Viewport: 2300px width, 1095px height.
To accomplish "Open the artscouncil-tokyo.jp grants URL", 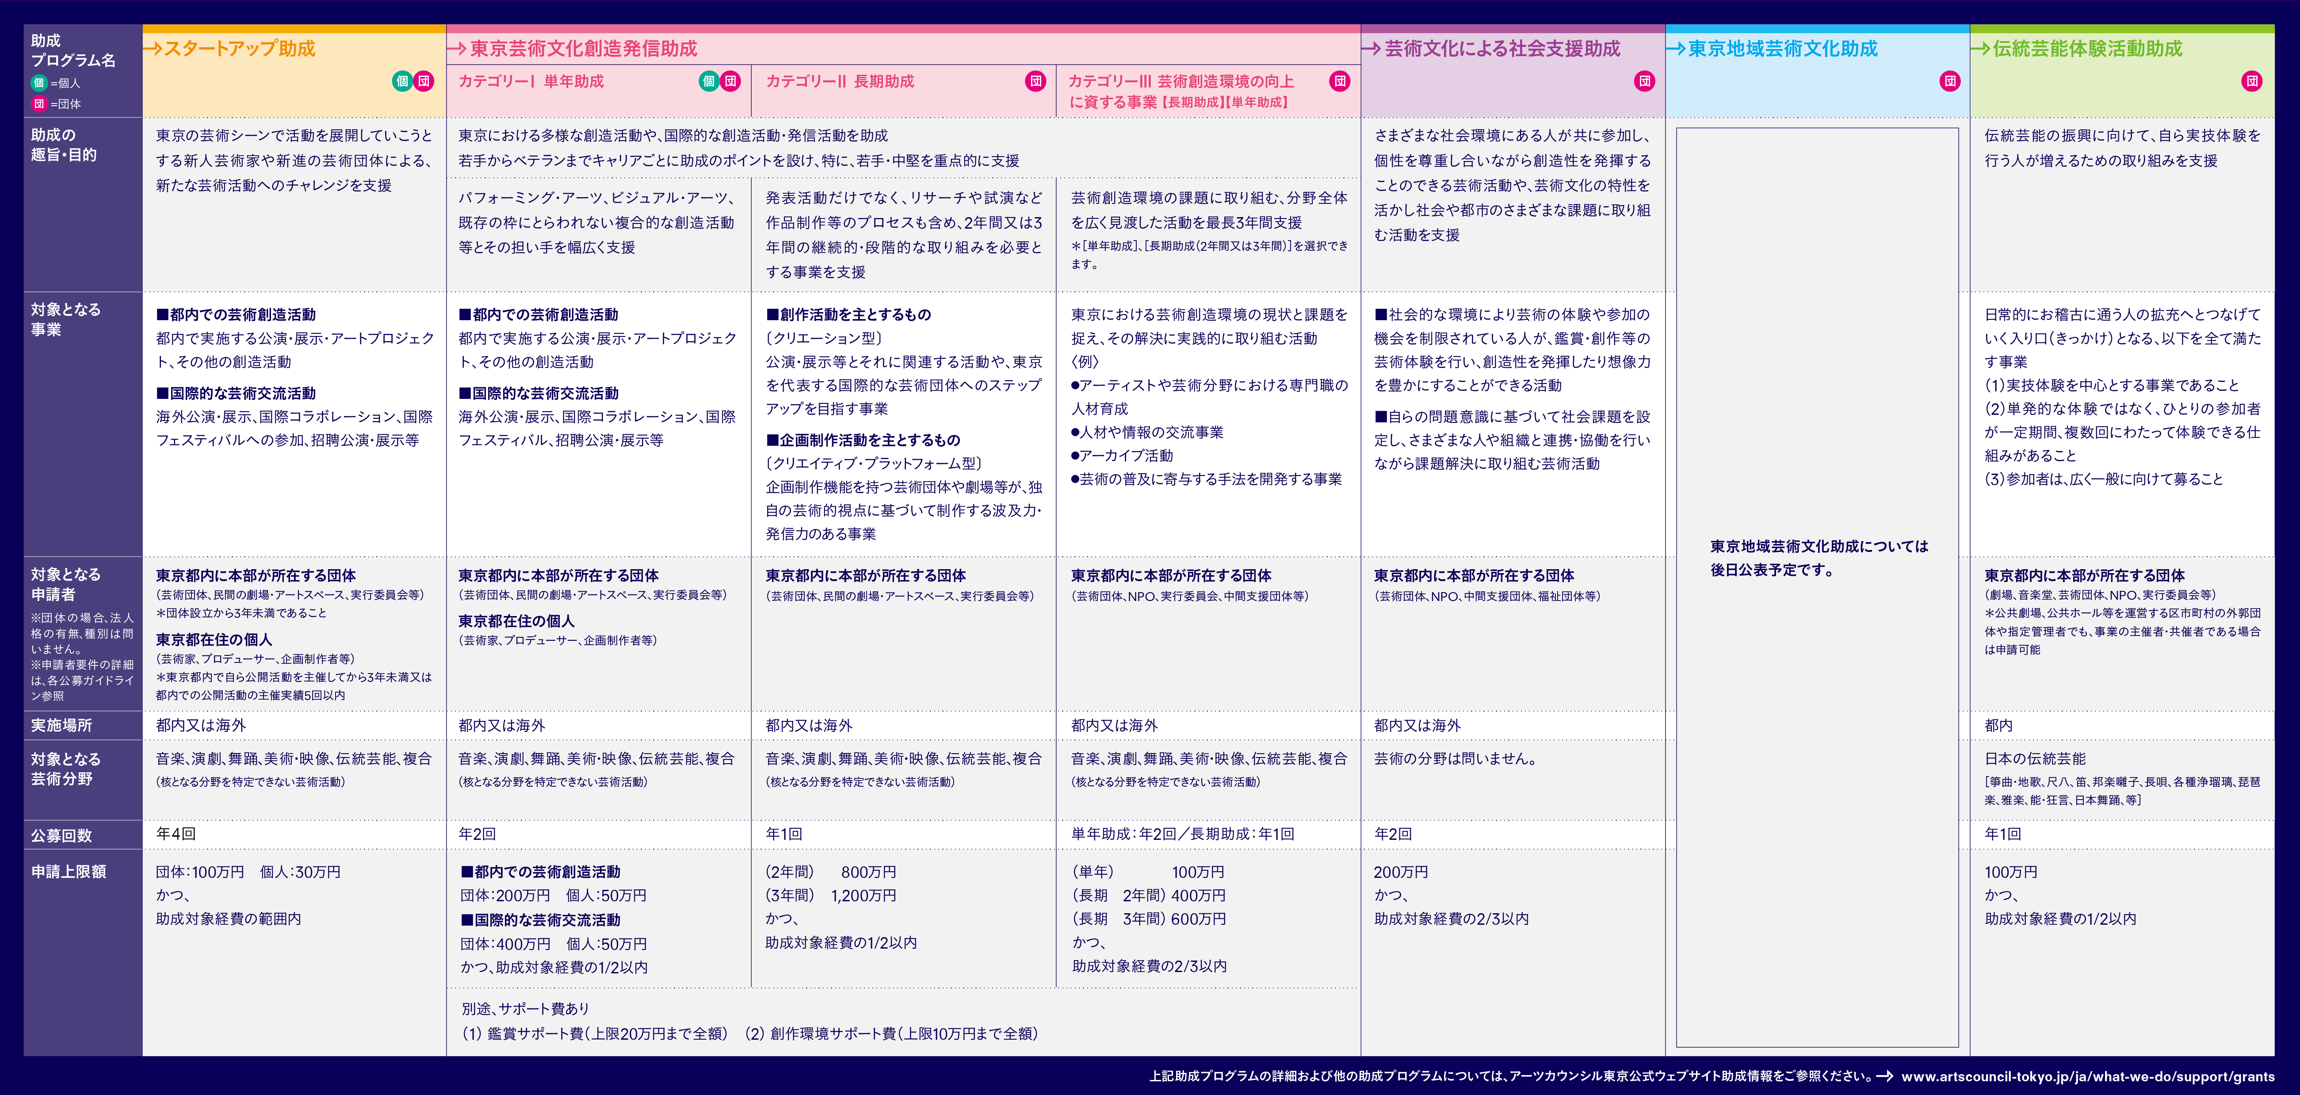I will pos(2087,1076).
